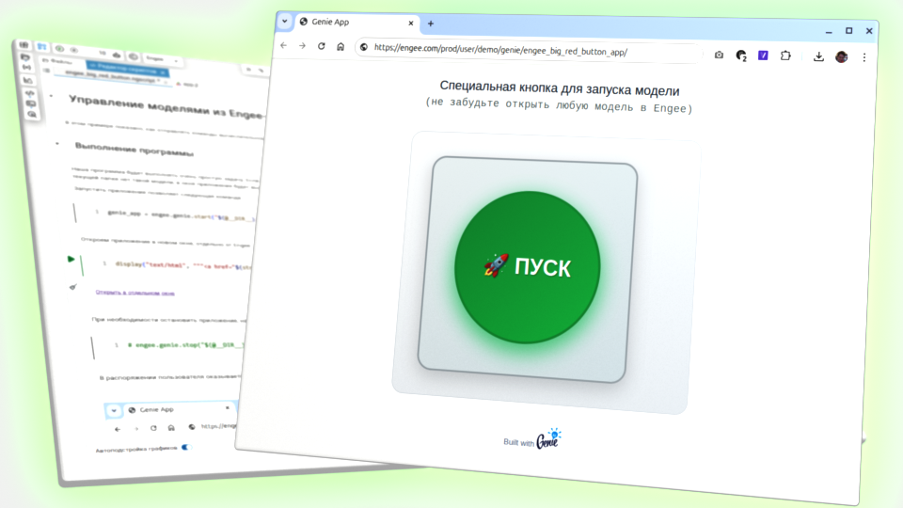This screenshot has height=508, width=903.
Task: Collapse 'Управление моделями из Engee' heading
Action: tap(52, 96)
